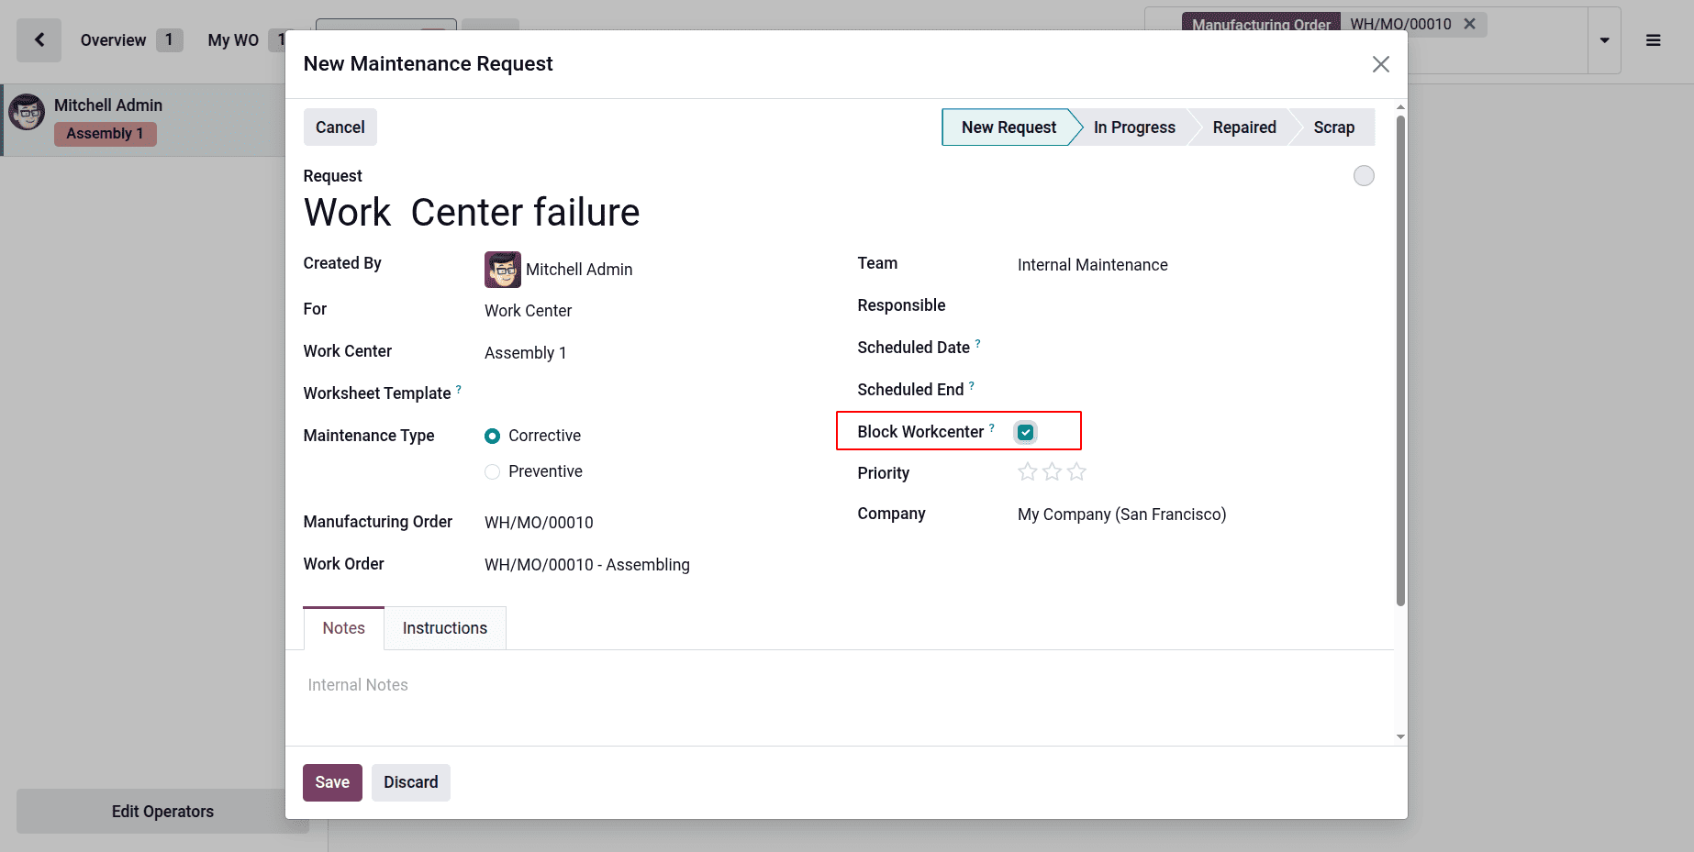Click Mitchell Admin avatar in left operator panel
The width and height of the screenshot is (1694, 852).
coord(27,112)
